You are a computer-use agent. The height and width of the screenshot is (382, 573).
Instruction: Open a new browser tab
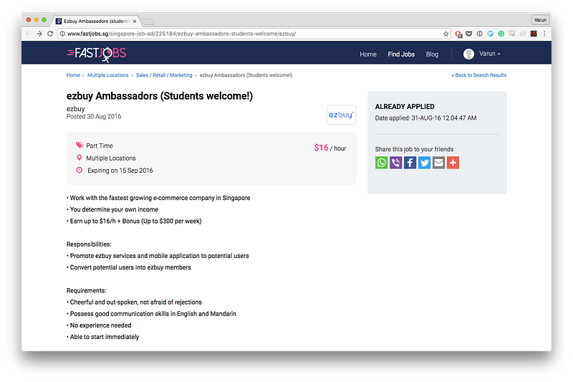pos(148,22)
